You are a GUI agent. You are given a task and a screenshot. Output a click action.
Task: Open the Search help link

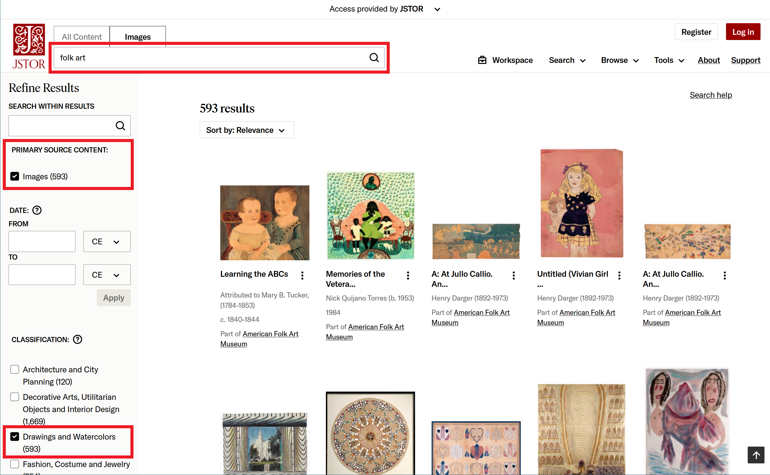pos(711,95)
